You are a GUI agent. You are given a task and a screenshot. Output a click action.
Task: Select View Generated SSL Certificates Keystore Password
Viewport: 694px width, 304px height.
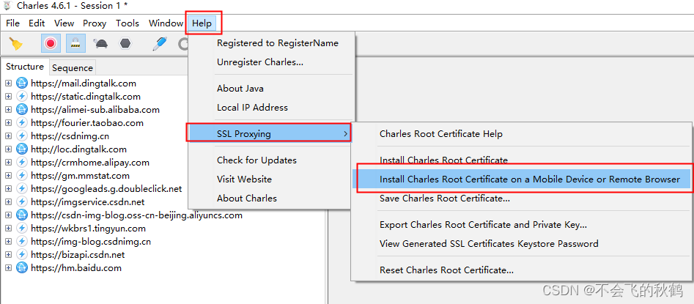[489, 244]
